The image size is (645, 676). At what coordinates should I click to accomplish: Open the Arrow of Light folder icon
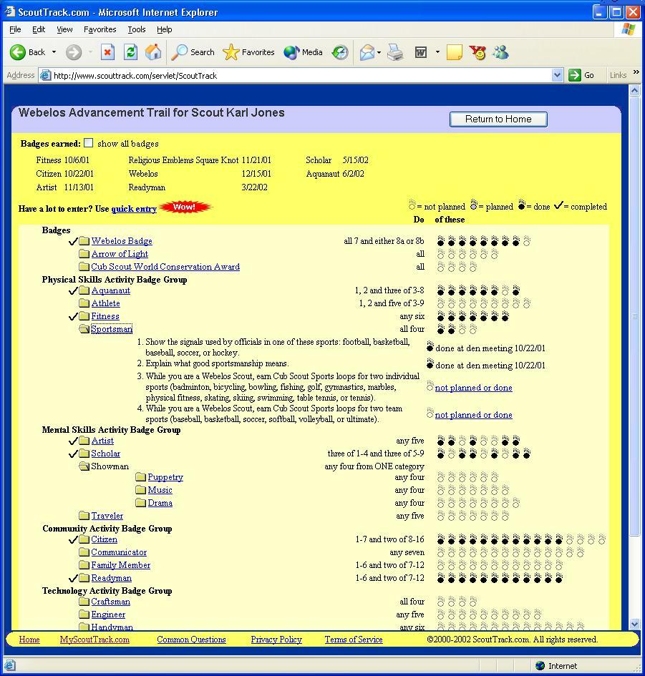[84, 254]
